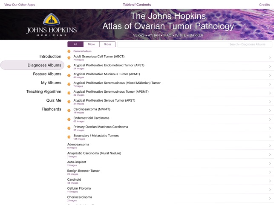Go to Teaching Algorithm in sidebar
Viewport: 274px width, 205px height.
43,91
